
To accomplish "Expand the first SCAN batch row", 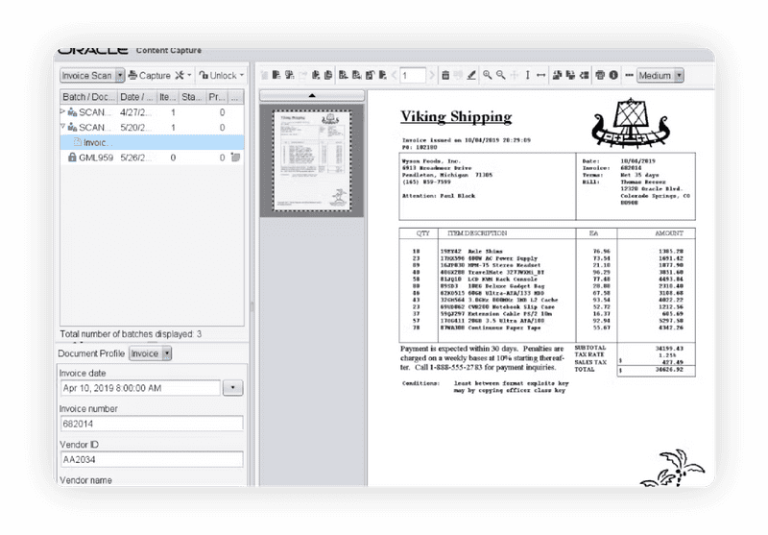I will click(x=63, y=112).
